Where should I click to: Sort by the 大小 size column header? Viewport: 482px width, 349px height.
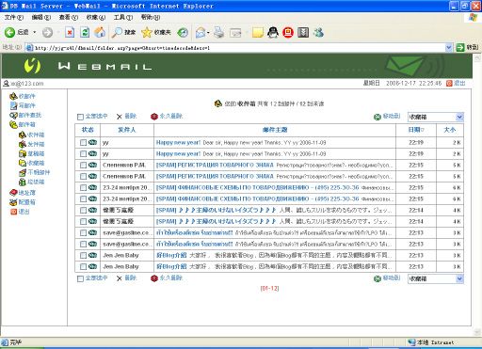(449, 130)
